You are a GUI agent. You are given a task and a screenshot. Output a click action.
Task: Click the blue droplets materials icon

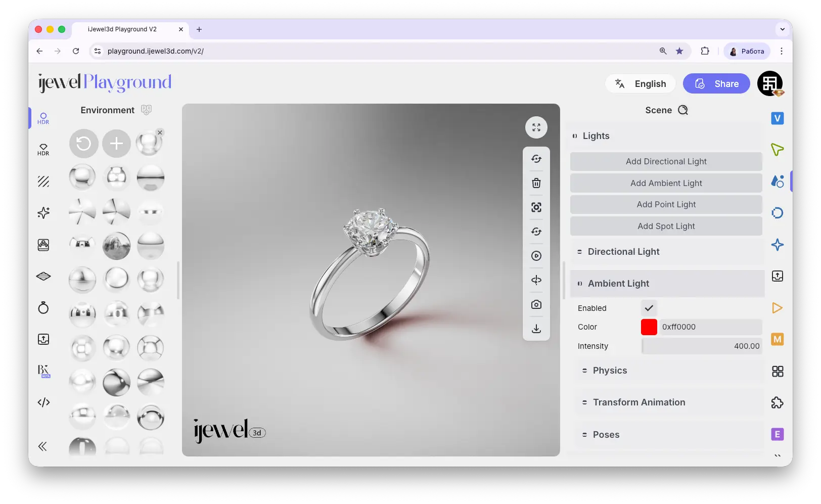(778, 181)
